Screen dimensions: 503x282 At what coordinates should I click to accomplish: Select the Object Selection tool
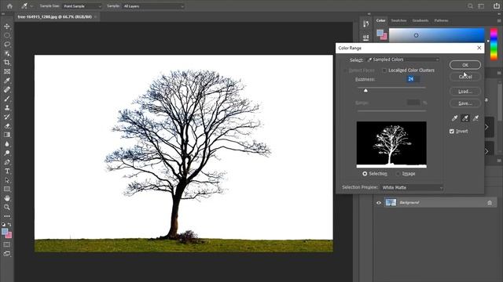coord(7,53)
